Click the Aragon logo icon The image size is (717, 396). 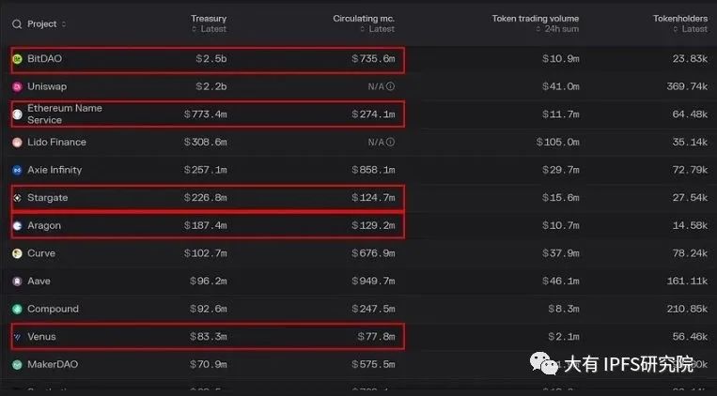[x=17, y=225]
